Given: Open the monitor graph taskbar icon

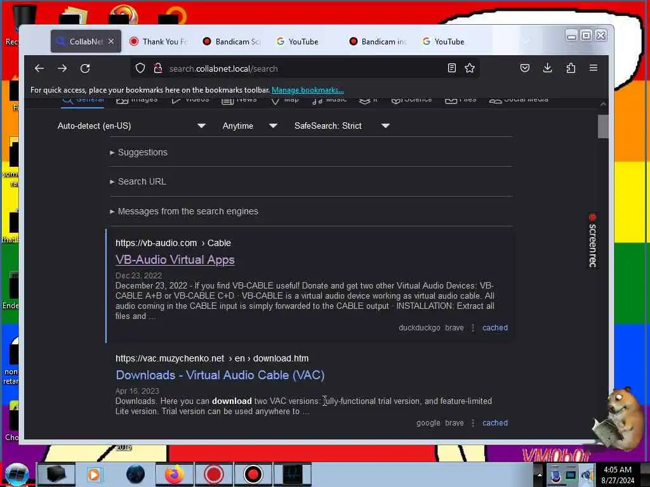Looking at the screenshot, I should pyautogui.click(x=292, y=474).
